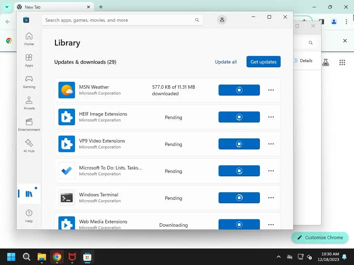
Task: Open the Apps section in sidebar
Action: pyautogui.click(x=29, y=60)
